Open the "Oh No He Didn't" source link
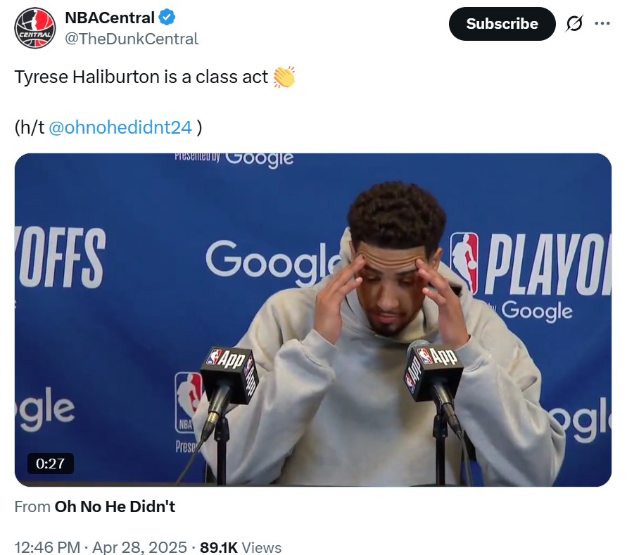 click(115, 506)
